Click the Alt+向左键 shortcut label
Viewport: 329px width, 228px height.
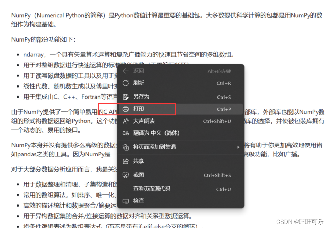tap(219, 71)
